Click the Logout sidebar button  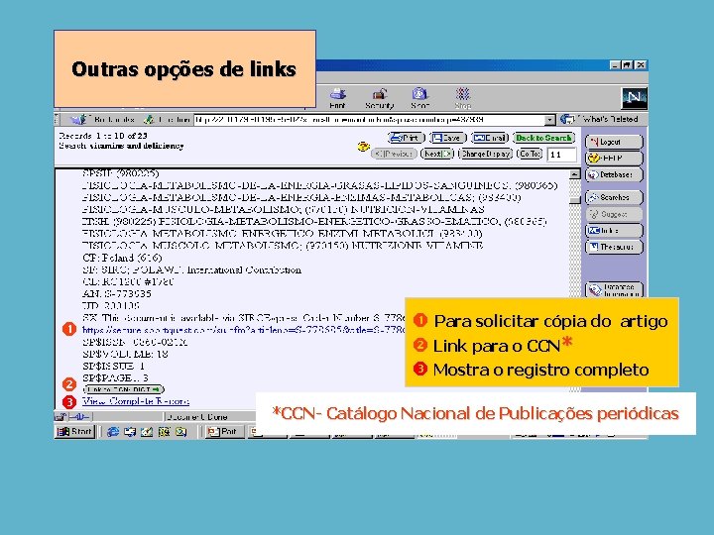pyautogui.click(x=614, y=142)
